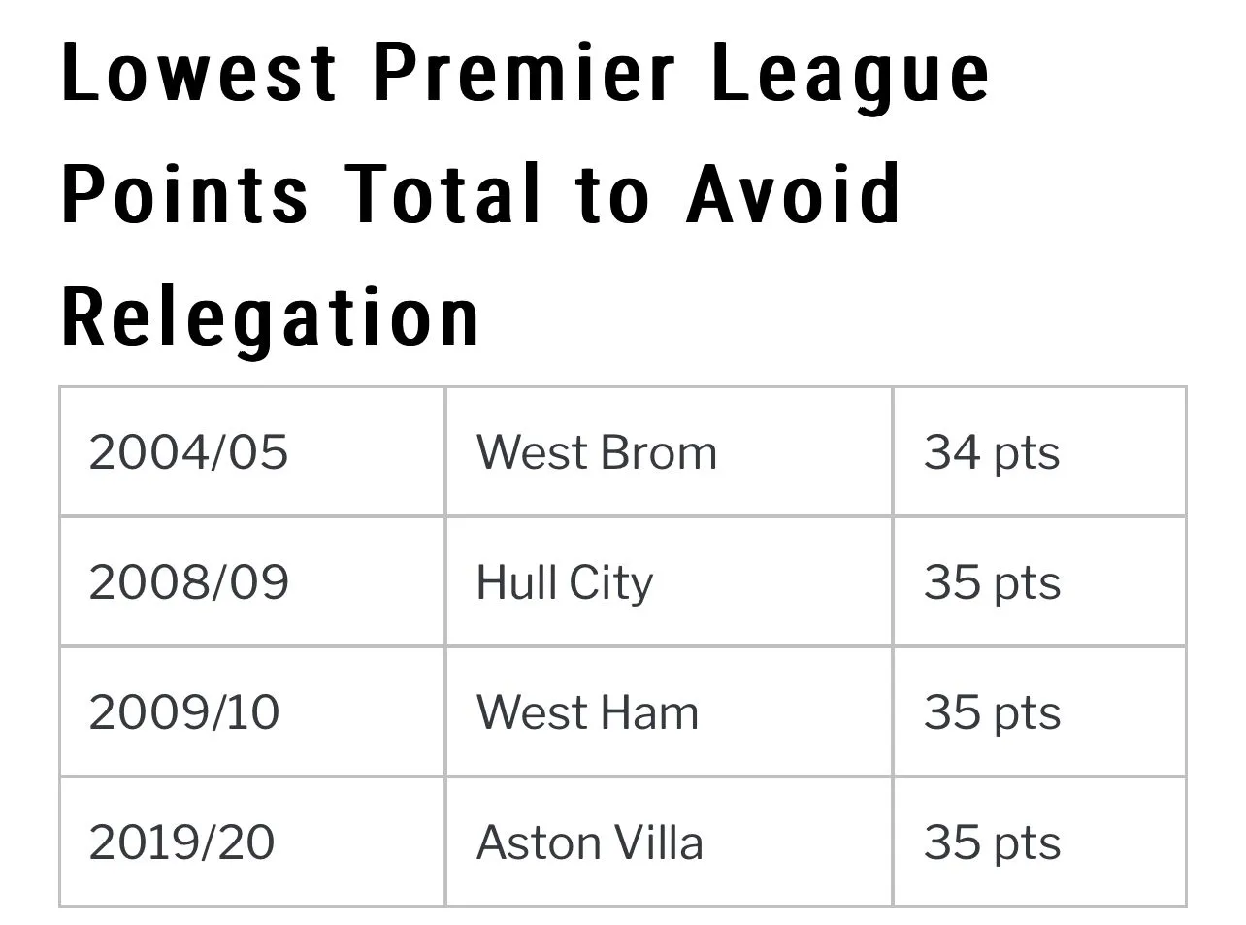The image size is (1246, 925).
Task: Click the word Relegation in the heading
Action: click(271, 317)
